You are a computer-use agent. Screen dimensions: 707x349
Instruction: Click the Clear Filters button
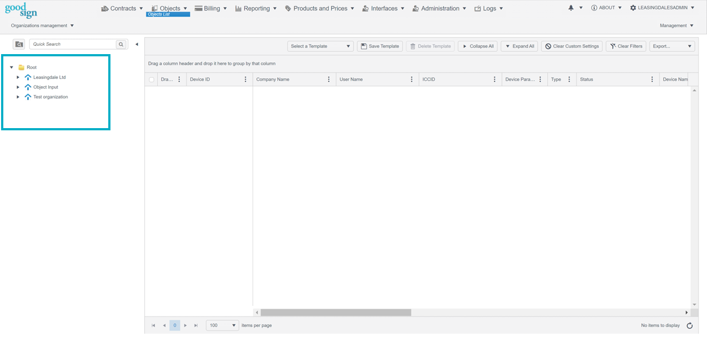point(626,46)
